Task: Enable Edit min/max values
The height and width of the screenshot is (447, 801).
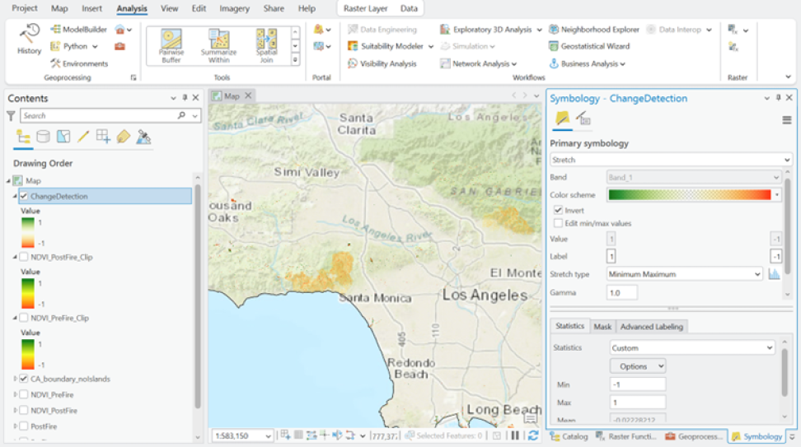Action: point(559,224)
